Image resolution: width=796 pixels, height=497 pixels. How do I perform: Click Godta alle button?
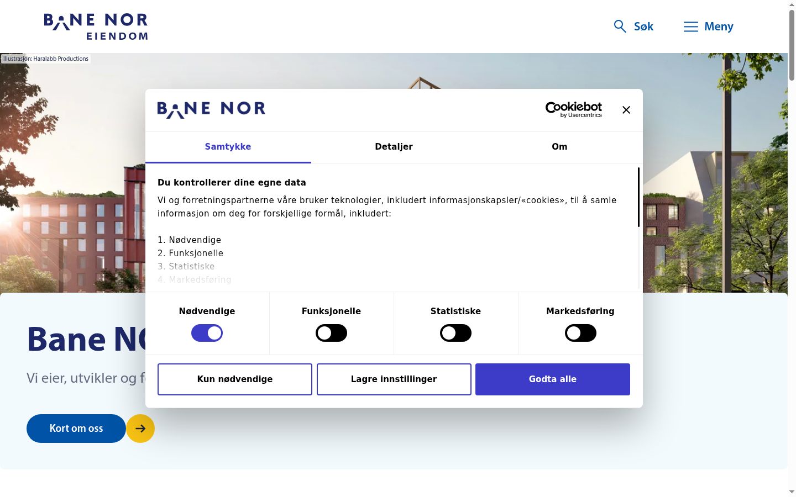click(x=553, y=379)
